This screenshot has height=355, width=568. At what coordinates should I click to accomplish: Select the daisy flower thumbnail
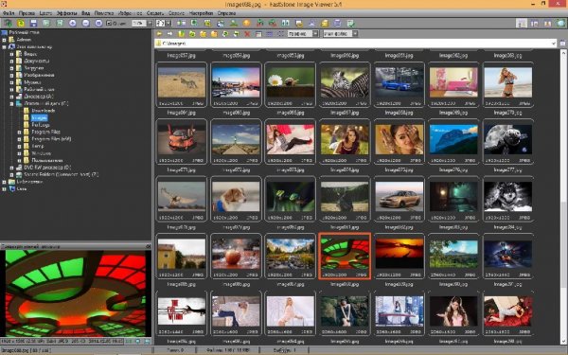pyautogui.click(x=291, y=84)
